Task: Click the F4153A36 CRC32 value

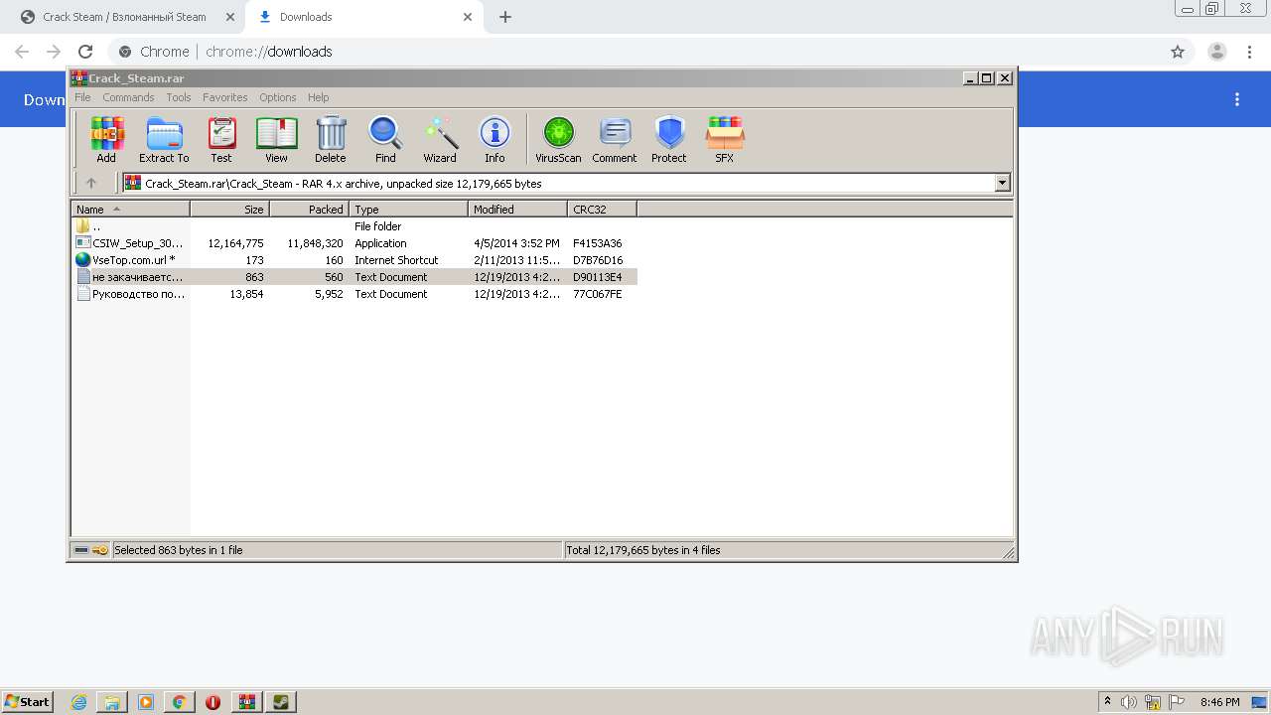Action: coord(598,243)
